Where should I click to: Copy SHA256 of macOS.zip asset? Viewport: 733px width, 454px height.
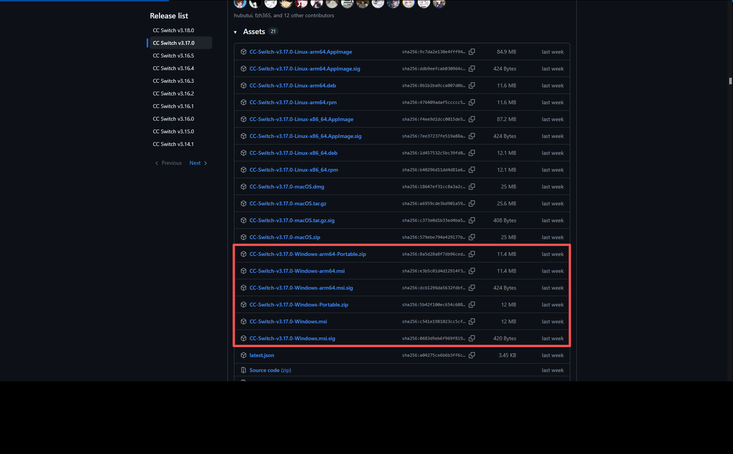(x=472, y=237)
